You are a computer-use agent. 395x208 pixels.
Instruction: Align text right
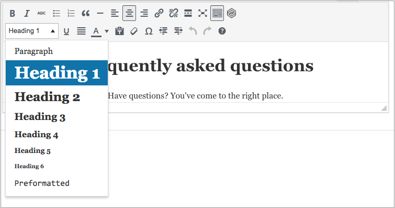tap(144, 13)
